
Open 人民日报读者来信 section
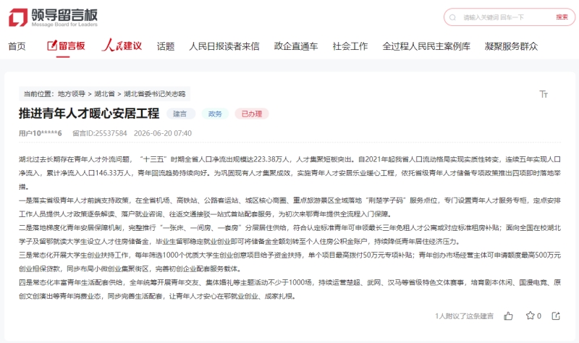click(x=224, y=46)
